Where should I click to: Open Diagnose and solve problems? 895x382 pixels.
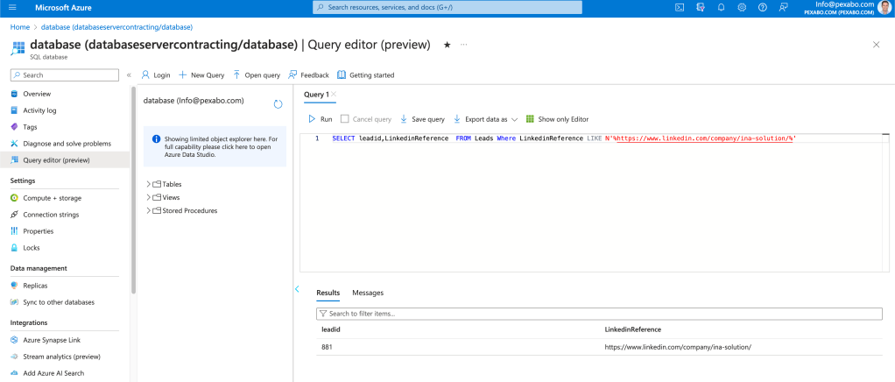pos(67,144)
